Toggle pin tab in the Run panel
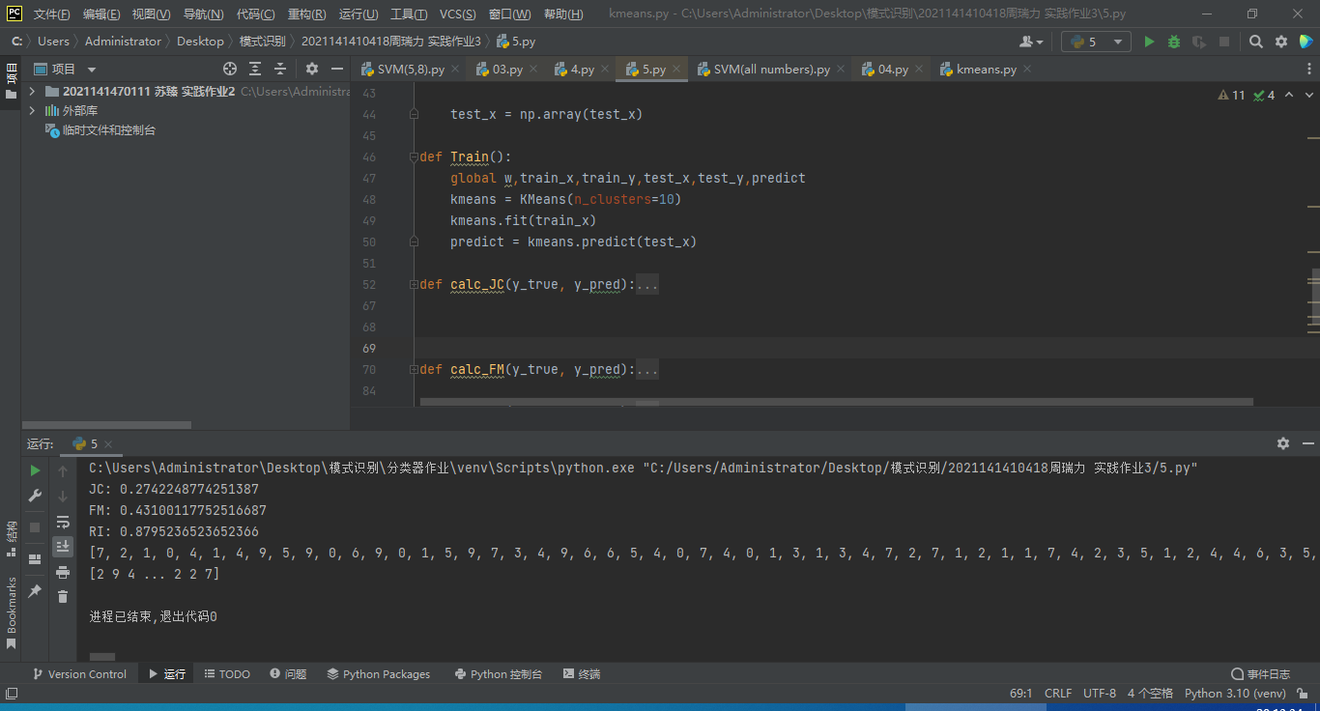The width and height of the screenshot is (1320, 711). [35, 590]
